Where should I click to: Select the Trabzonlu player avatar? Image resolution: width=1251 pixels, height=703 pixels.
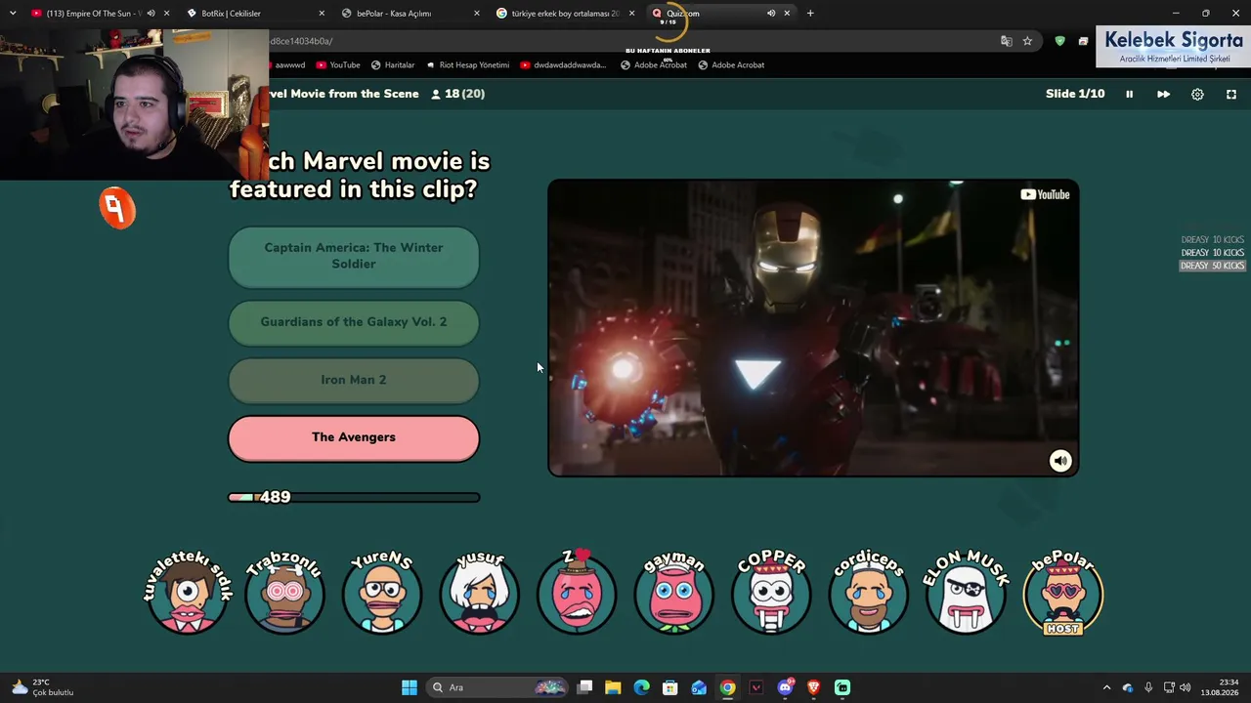pos(284,592)
